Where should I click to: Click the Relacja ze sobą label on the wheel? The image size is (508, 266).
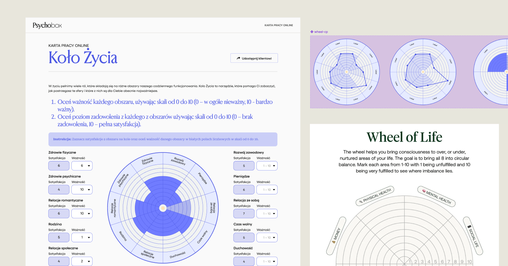click(212, 207)
